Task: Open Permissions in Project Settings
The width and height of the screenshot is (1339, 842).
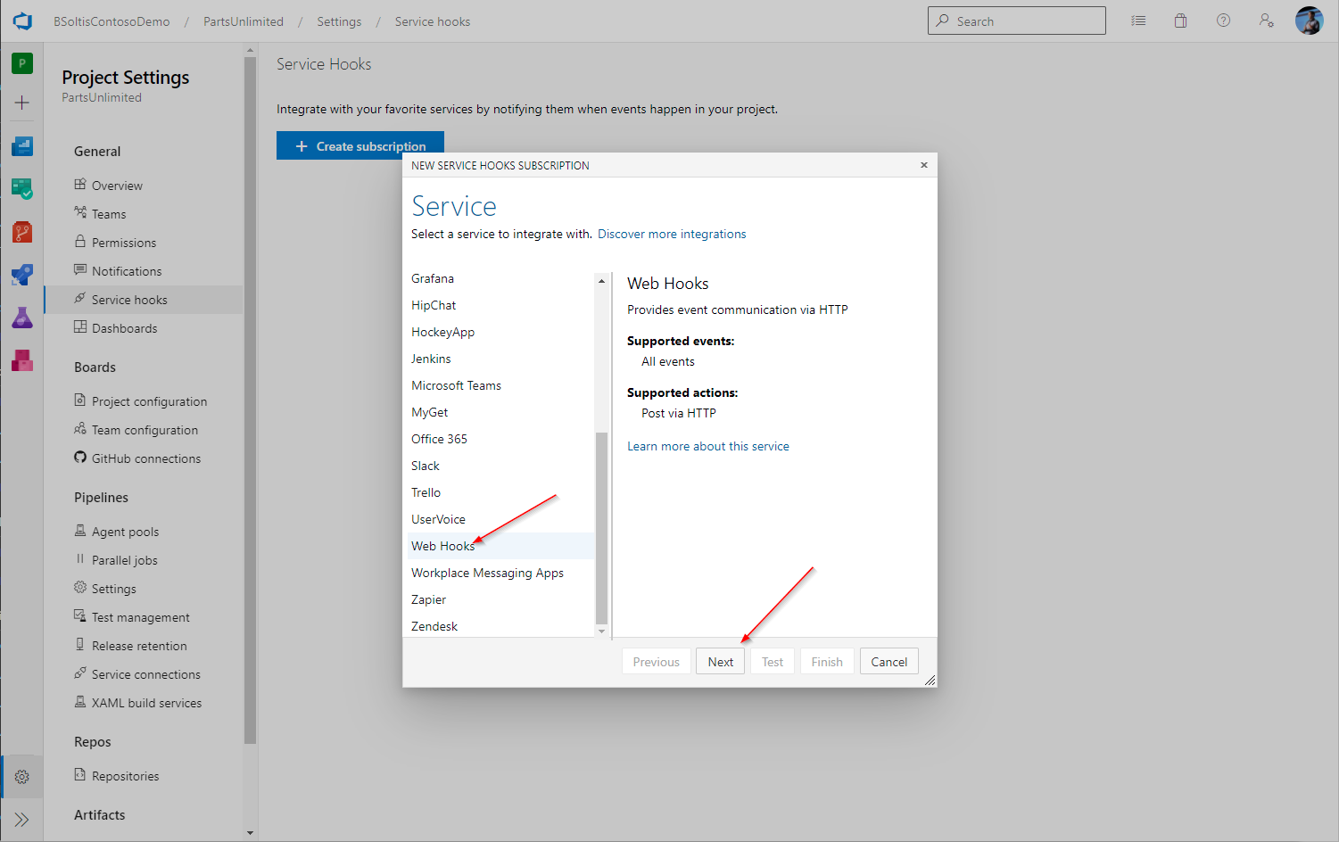Action: (124, 243)
